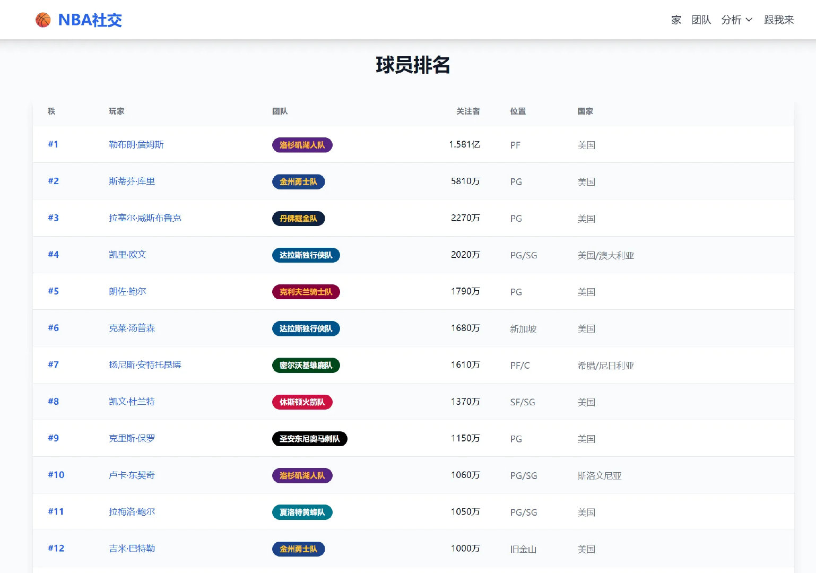Image resolution: width=816 pixels, height=573 pixels.
Task: Click the basketball logo icon
Action: (x=43, y=20)
